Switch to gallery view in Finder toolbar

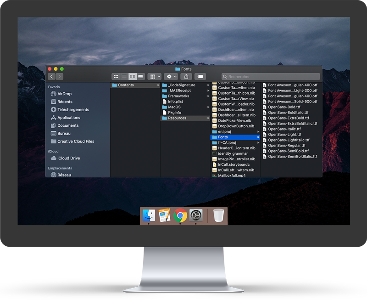141,76
